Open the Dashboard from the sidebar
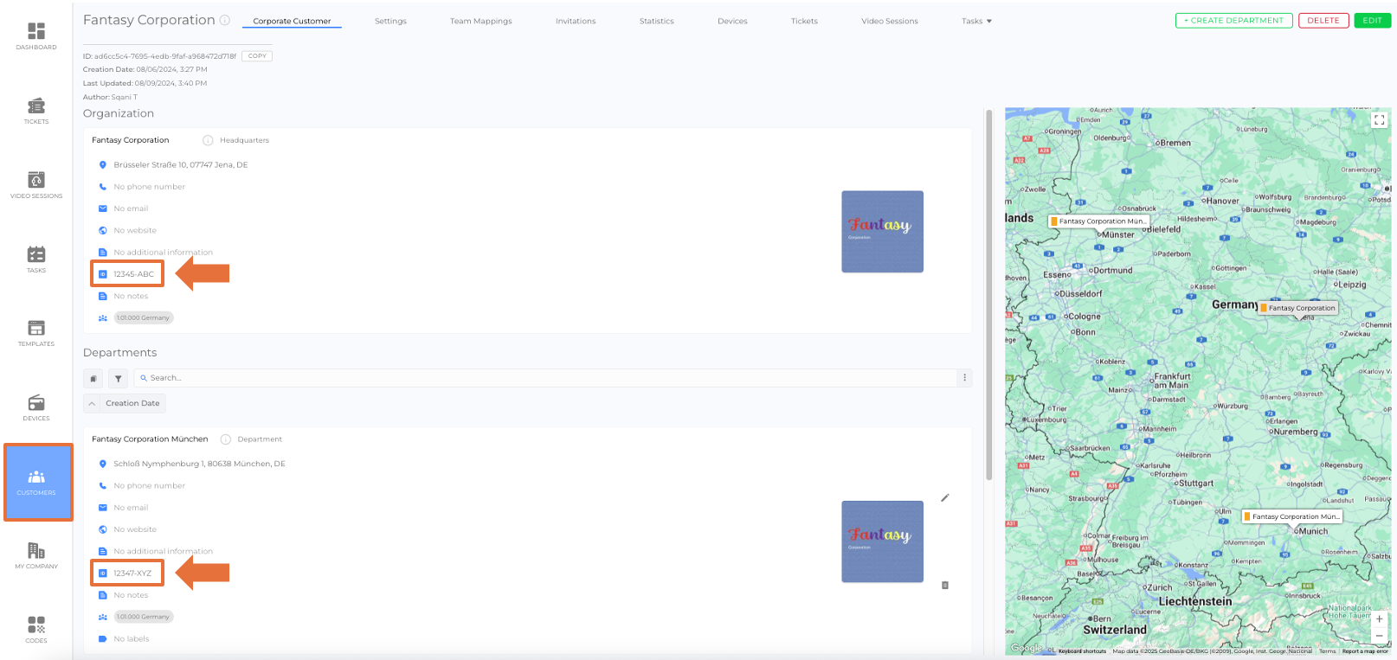The height and width of the screenshot is (660, 1397). (x=36, y=35)
